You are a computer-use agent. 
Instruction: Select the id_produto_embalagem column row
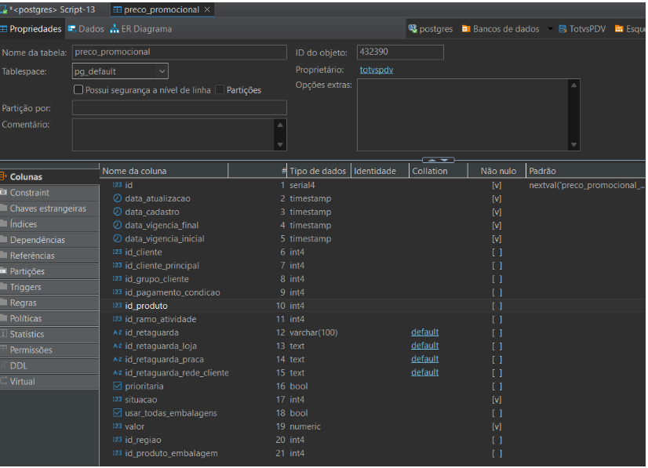point(373,453)
